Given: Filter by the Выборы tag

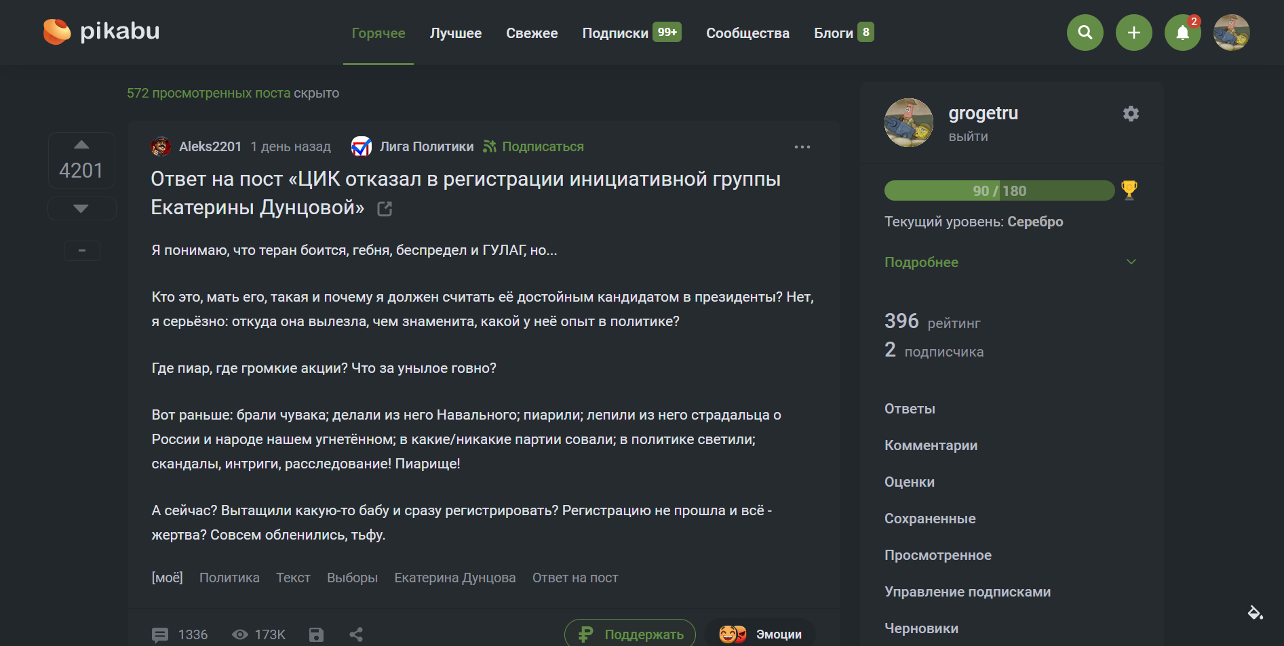Looking at the screenshot, I should coord(352,578).
